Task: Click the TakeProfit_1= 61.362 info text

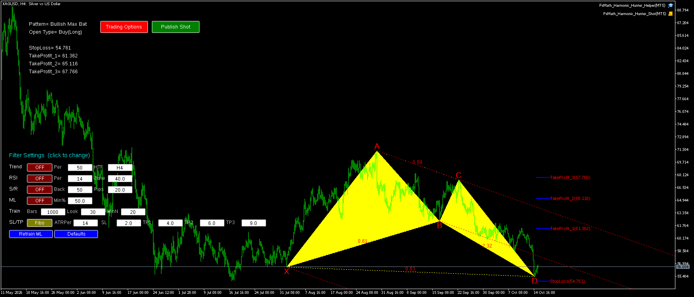Action: coord(53,56)
